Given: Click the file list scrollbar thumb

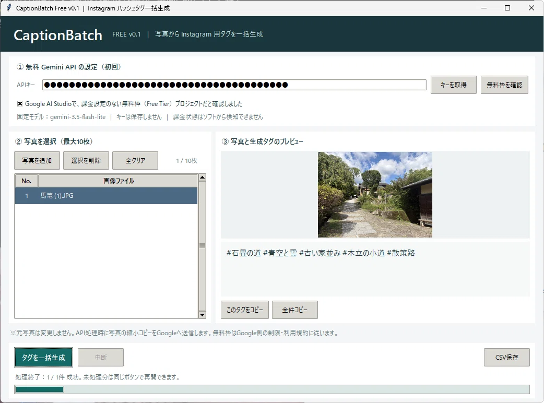Looking at the screenshot, I should [202, 246].
